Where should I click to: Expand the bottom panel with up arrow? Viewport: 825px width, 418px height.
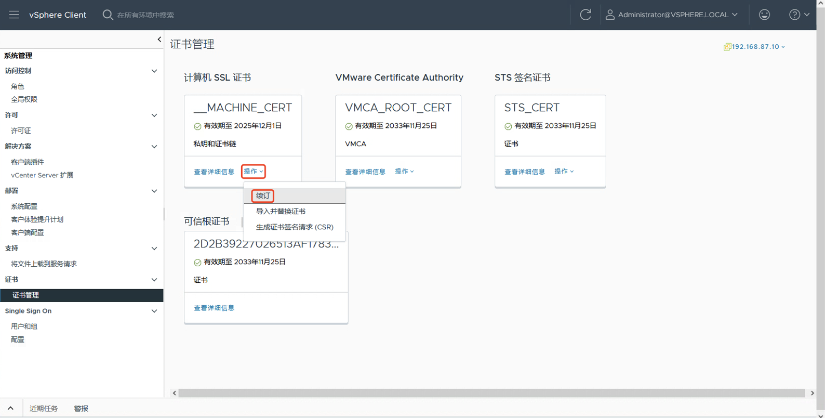tap(10, 408)
